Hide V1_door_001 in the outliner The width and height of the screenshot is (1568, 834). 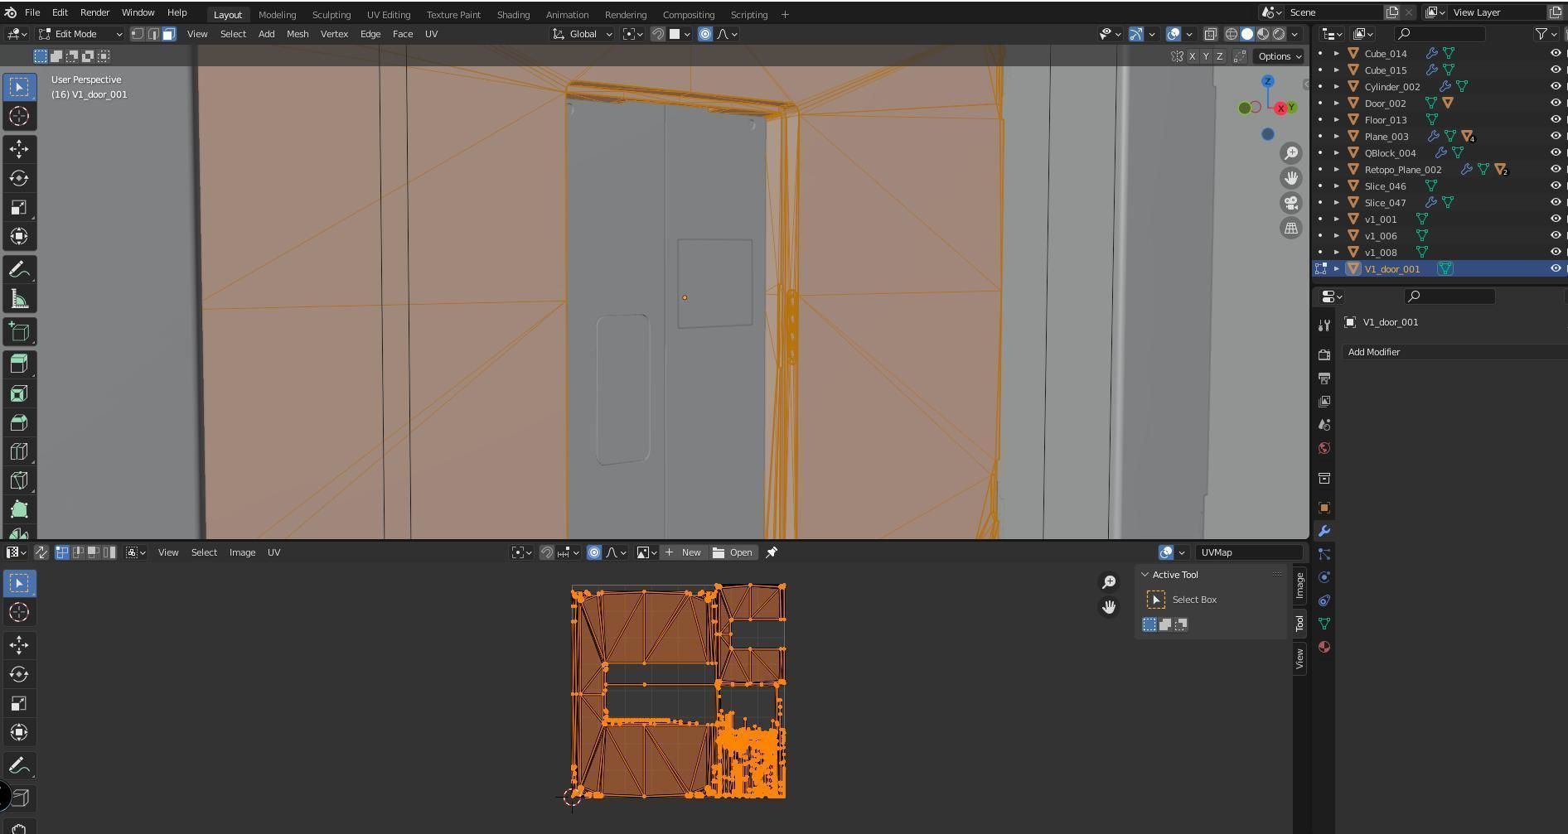pyautogui.click(x=1556, y=268)
